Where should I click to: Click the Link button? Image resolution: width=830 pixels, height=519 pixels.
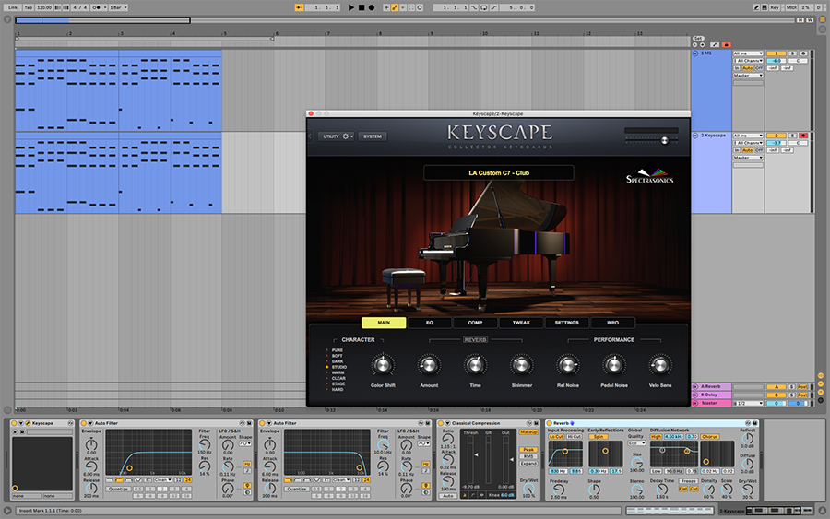(12, 7)
